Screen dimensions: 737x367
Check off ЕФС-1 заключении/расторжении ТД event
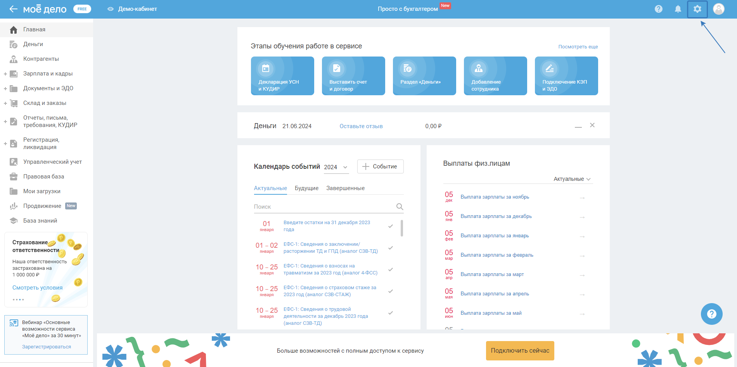[x=391, y=248]
